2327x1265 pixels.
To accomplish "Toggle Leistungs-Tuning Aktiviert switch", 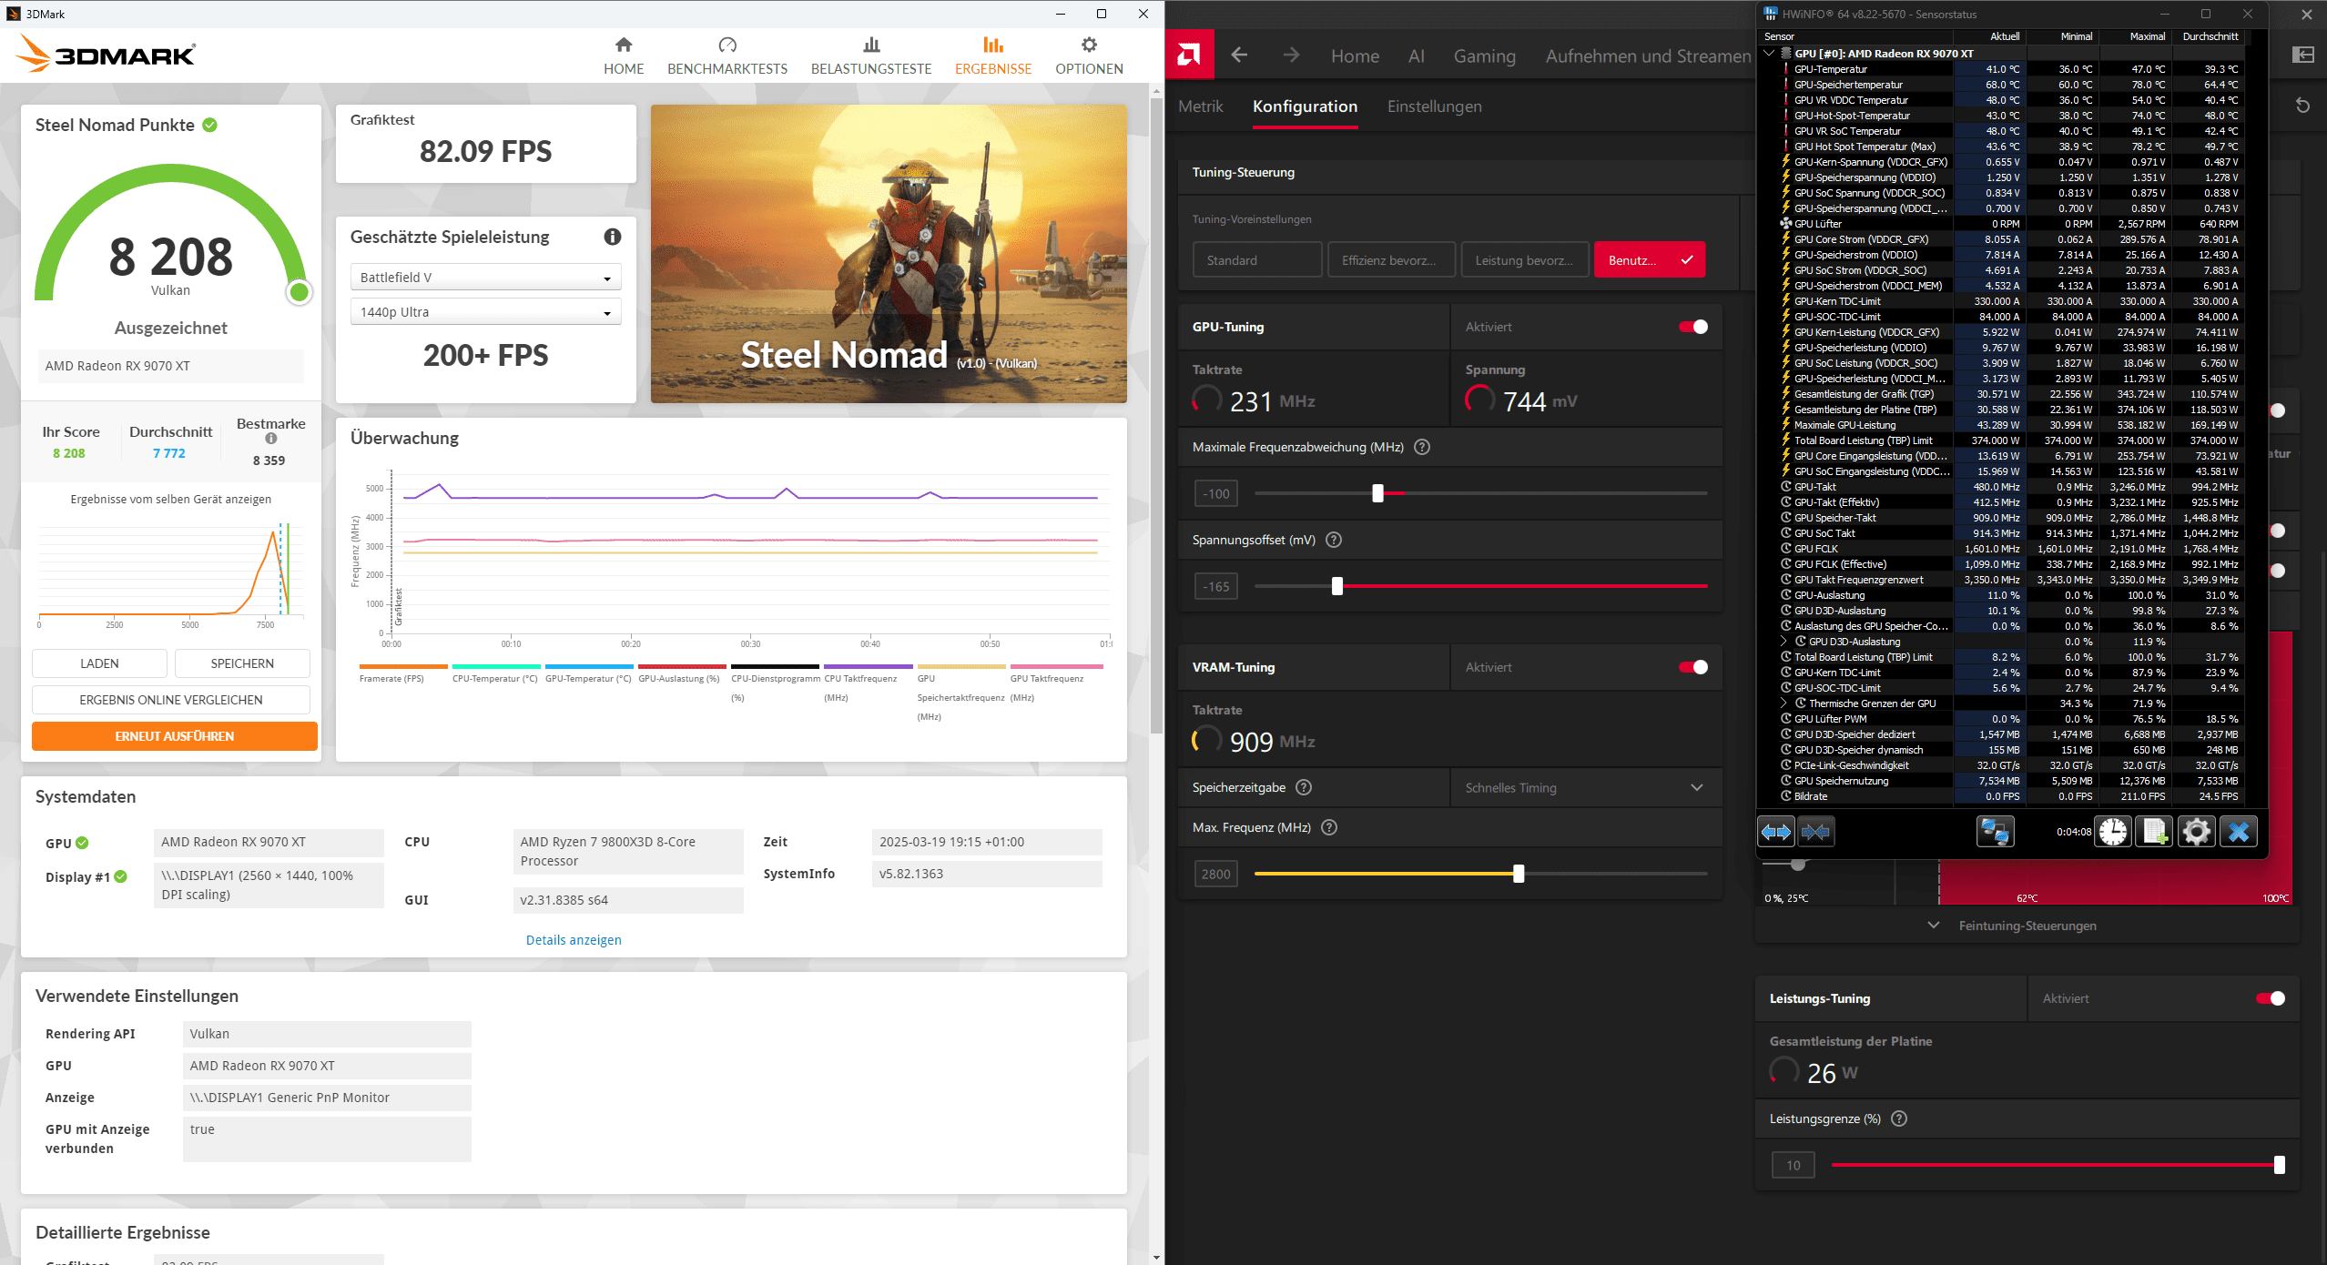I will pyautogui.click(x=2271, y=998).
